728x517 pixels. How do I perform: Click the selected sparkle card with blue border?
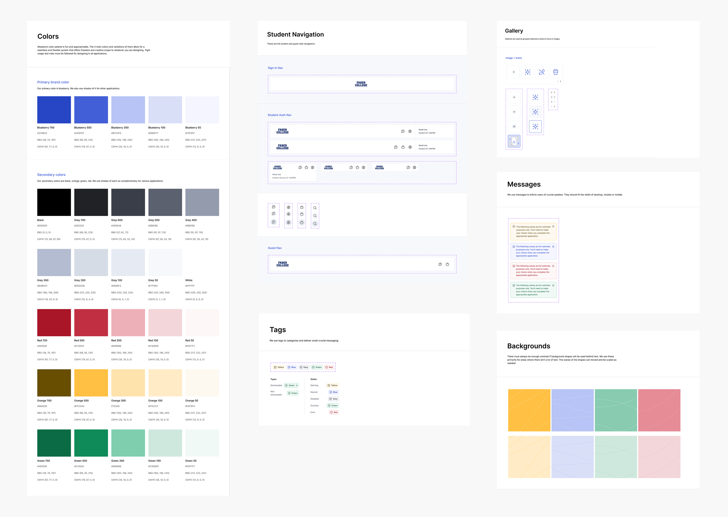(535, 127)
